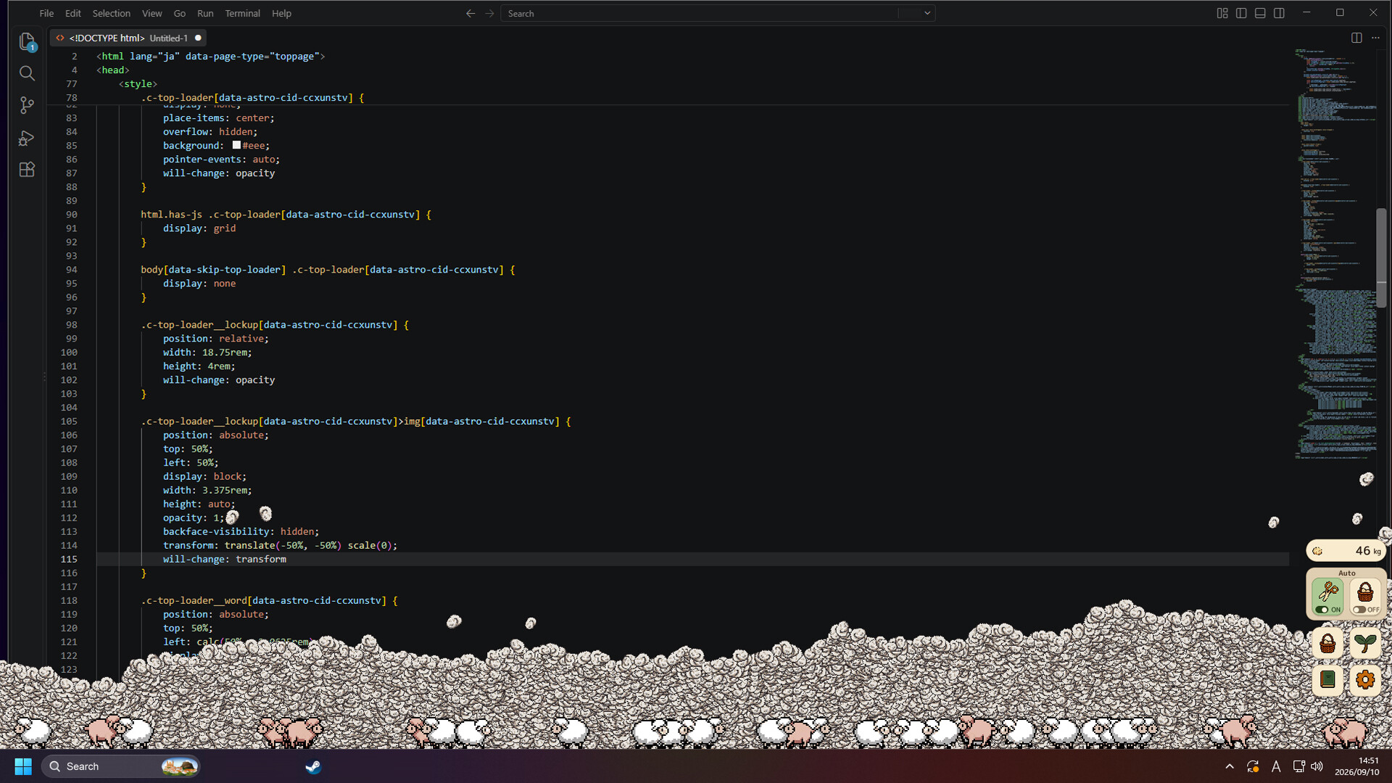1392x783 pixels.
Task: Open the sprout button in sheep game
Action: click(1365, 643)
